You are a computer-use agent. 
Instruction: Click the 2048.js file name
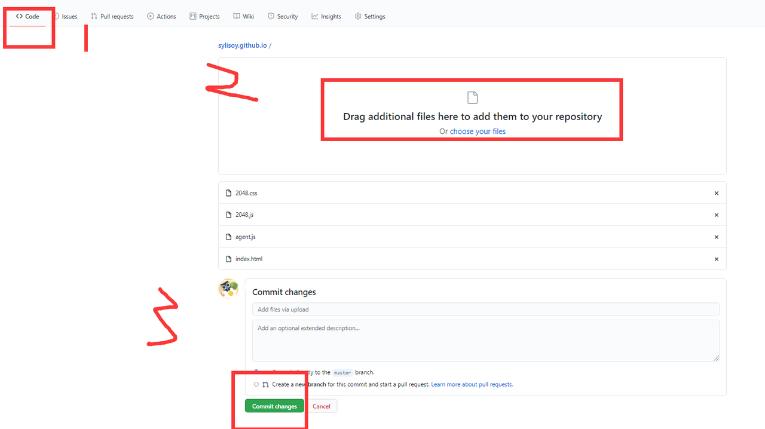[244, 214]
